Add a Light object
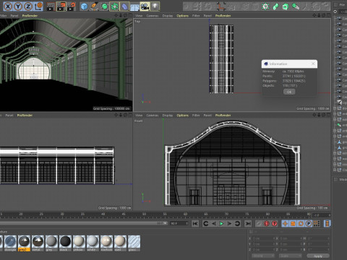This screenshot has width=347, height=260. point(155,6)
